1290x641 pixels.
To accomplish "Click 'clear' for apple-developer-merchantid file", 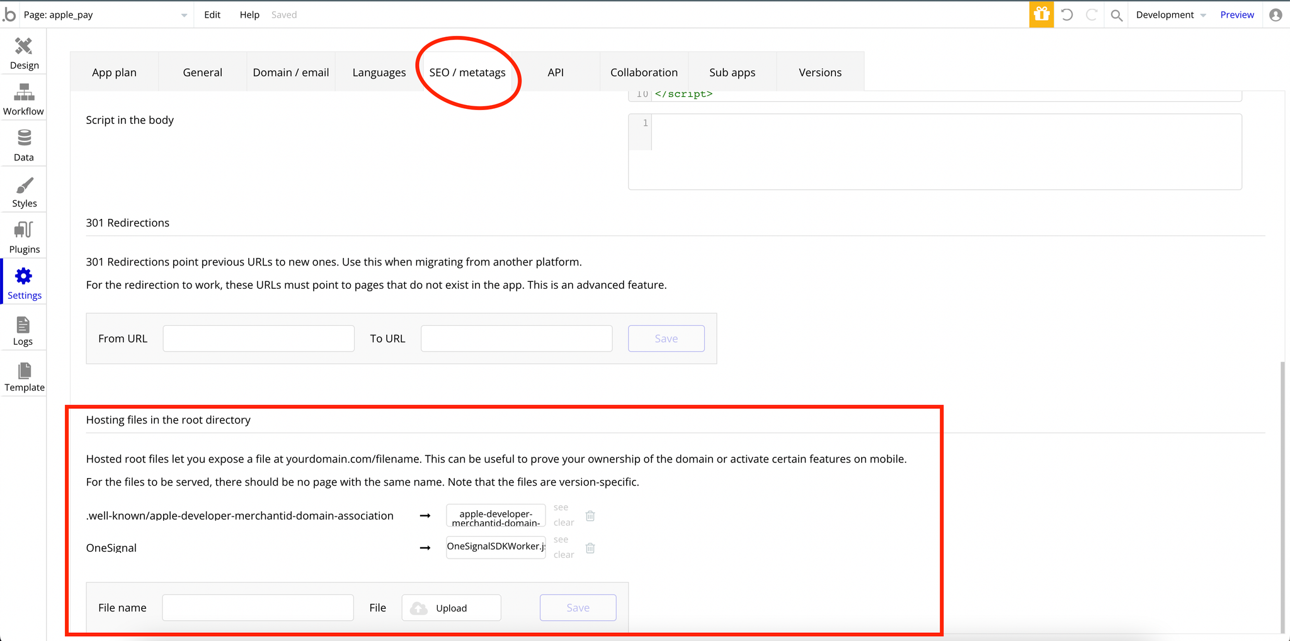I will 564,523.
